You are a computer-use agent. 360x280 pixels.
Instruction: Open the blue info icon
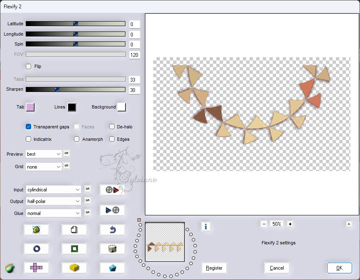coord(206,227)
